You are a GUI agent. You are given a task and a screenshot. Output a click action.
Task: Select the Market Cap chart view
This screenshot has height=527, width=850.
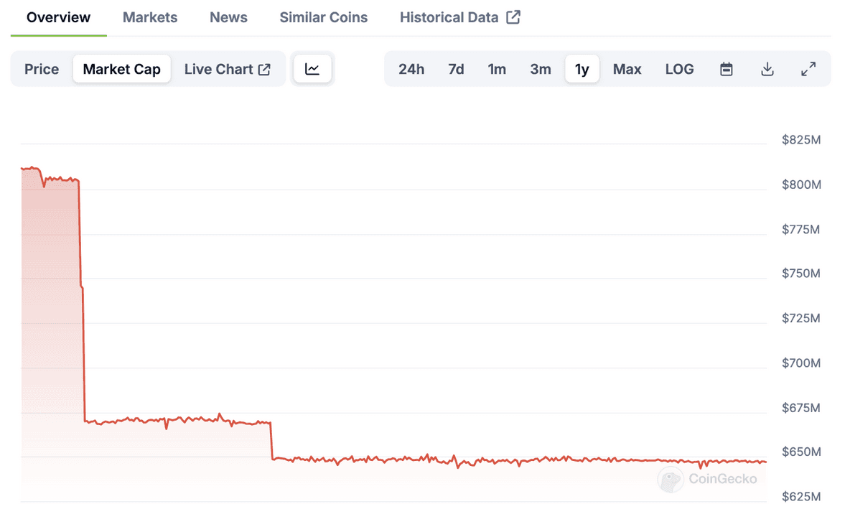(x=122, y=69)
